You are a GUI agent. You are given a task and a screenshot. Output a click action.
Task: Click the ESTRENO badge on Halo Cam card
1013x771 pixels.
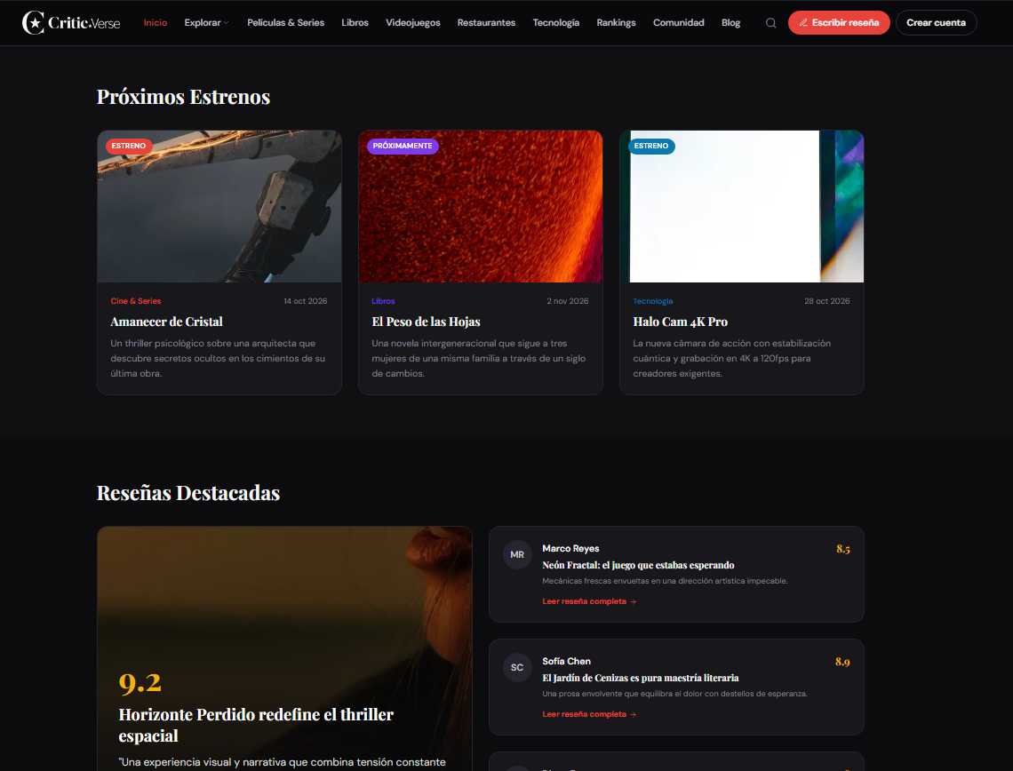pos(651,146)
